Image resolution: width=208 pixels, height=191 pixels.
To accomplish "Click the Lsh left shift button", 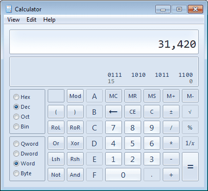I will point(56,159).
